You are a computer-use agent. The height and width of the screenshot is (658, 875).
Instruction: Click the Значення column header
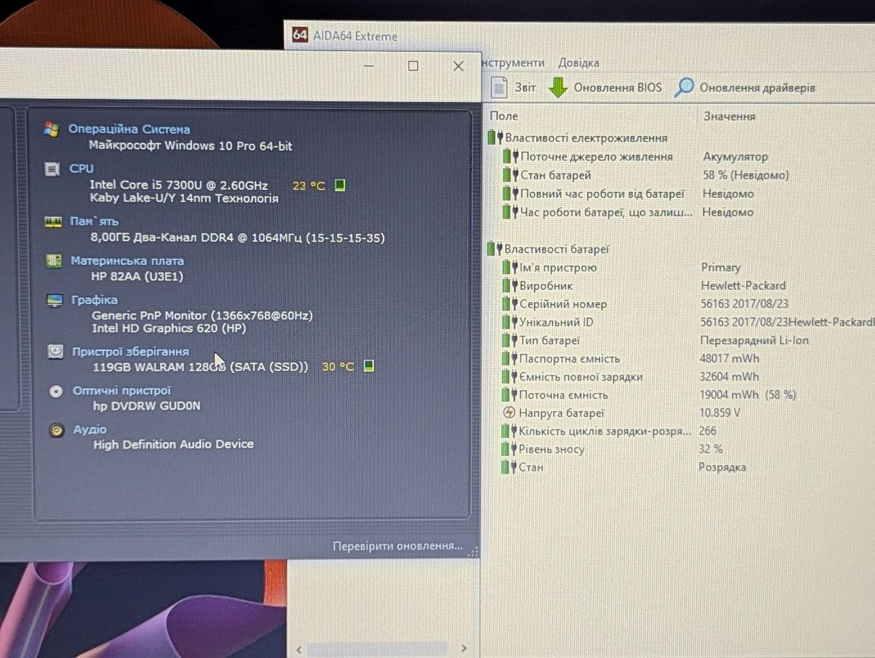coord(729,116)
